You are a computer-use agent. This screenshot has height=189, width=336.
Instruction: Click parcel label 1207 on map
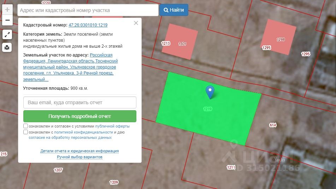point(58,170)
